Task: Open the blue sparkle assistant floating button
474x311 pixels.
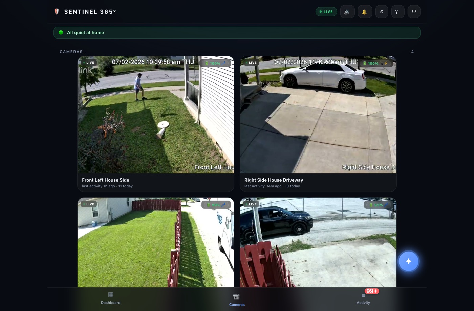Action: pos(409,261)
